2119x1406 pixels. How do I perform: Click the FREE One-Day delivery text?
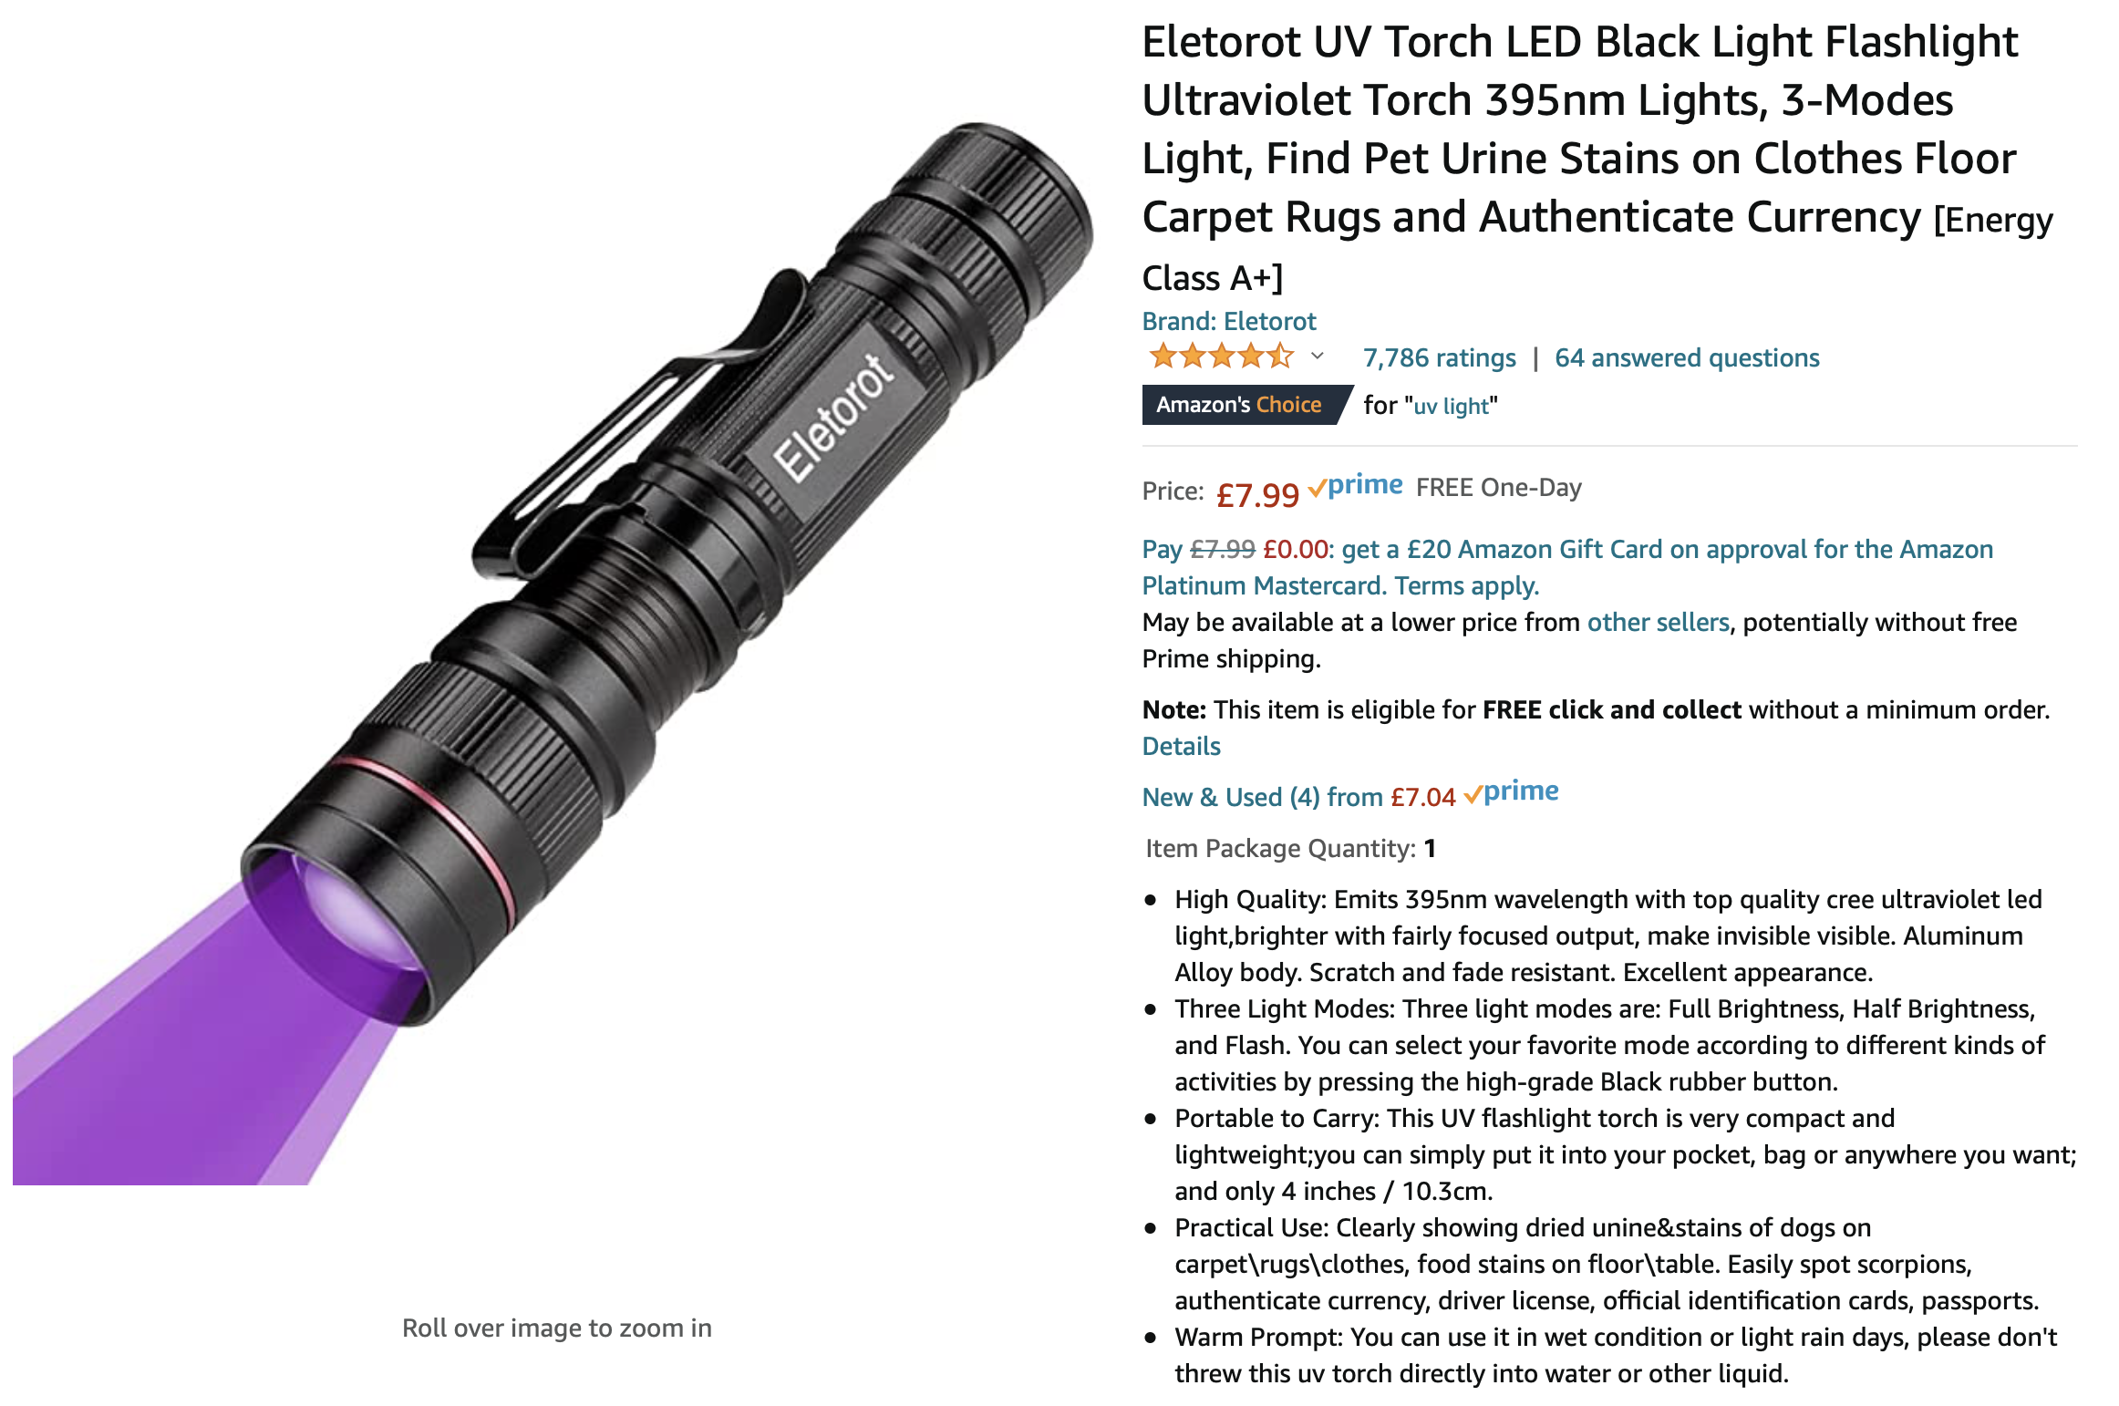(1498, 488)
